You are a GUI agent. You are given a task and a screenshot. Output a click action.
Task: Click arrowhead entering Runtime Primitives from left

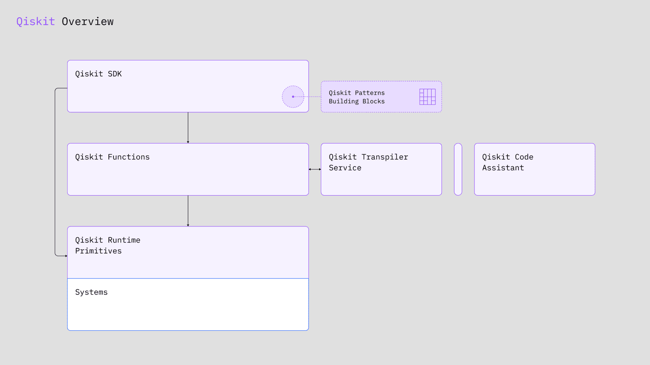(66, 256)
